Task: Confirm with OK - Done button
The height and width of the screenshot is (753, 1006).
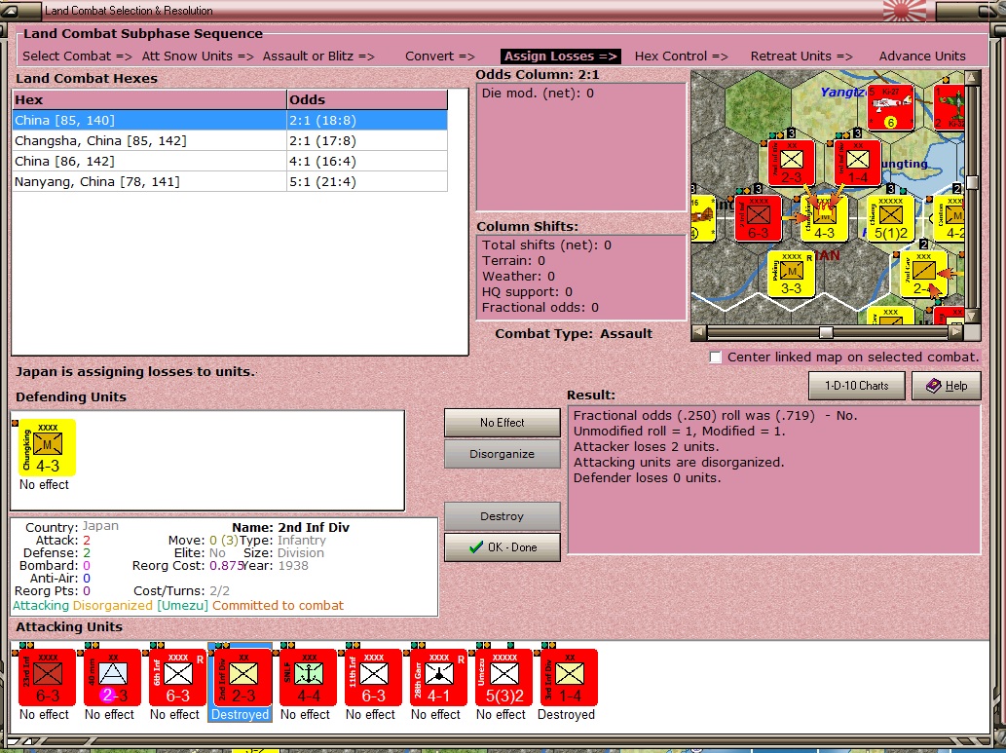Action: click(502, 547)
